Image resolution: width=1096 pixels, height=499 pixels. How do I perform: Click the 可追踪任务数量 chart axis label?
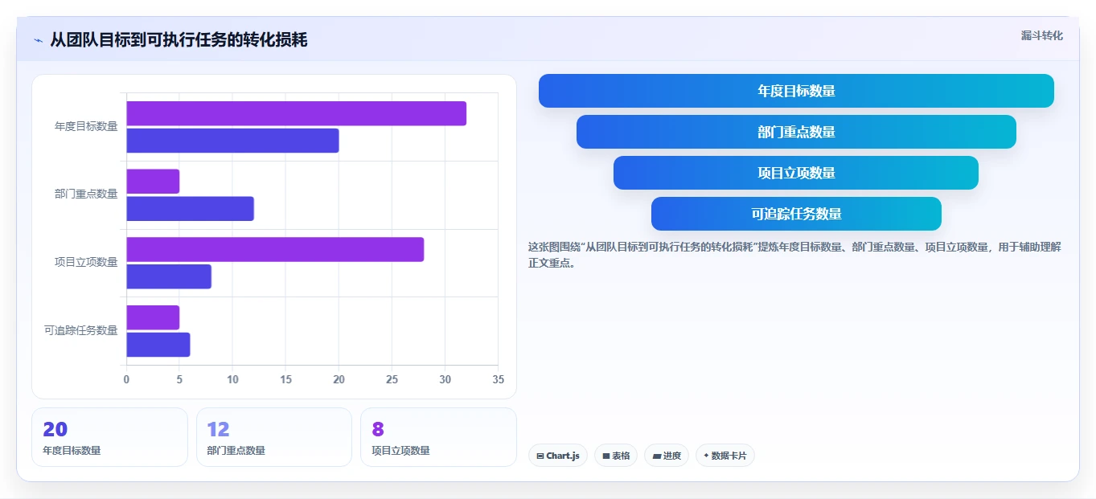(81, 330)
